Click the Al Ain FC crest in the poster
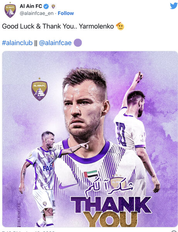This screenshot has width=178, height=232. 39,89
